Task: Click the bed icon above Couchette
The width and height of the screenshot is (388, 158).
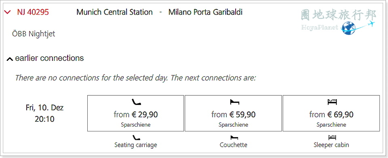Action: coord(233,137)
